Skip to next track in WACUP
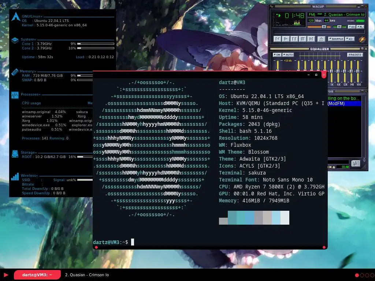Image resolution: width=375 pixels, height=281 pixels. pos(311,39)
